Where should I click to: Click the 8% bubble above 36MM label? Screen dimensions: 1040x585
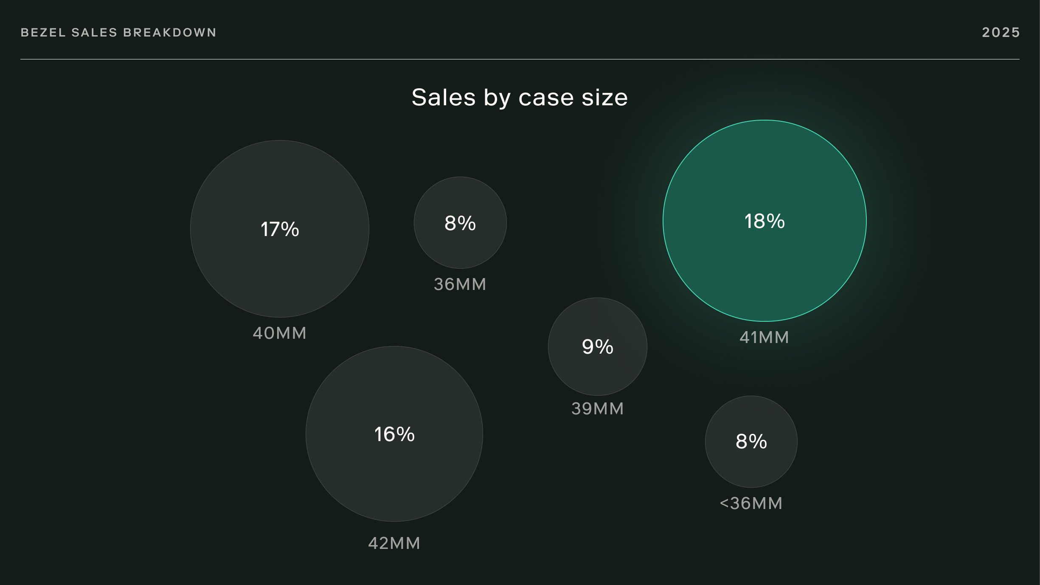(x=460, y=246)
